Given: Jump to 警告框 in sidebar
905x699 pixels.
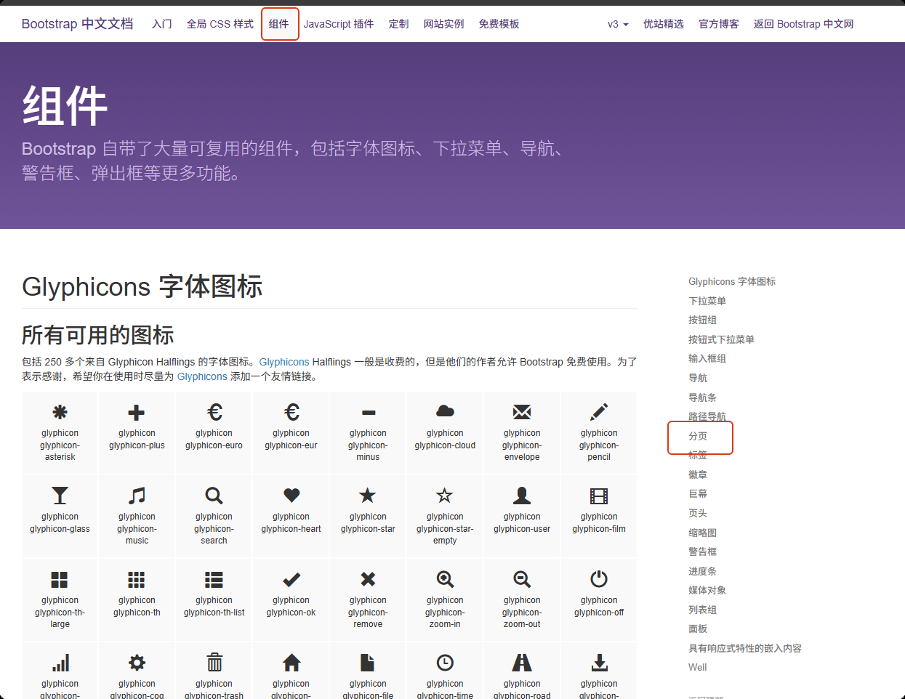Looking at the screenshot, I should (703, 551).
